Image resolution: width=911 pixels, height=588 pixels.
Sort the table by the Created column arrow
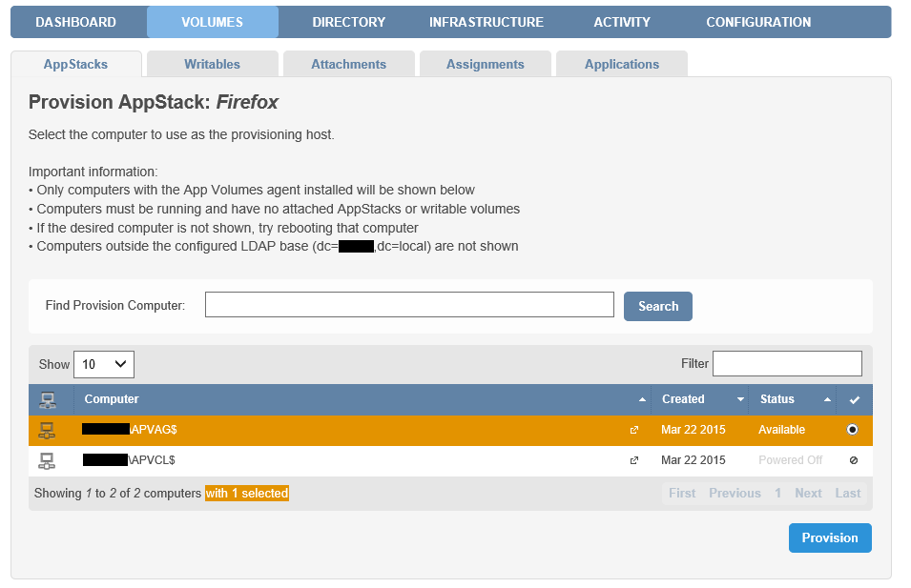[x=739, y=399]
